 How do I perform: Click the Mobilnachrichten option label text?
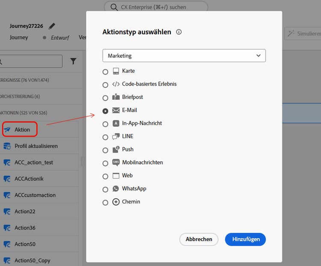pos(143,162)
